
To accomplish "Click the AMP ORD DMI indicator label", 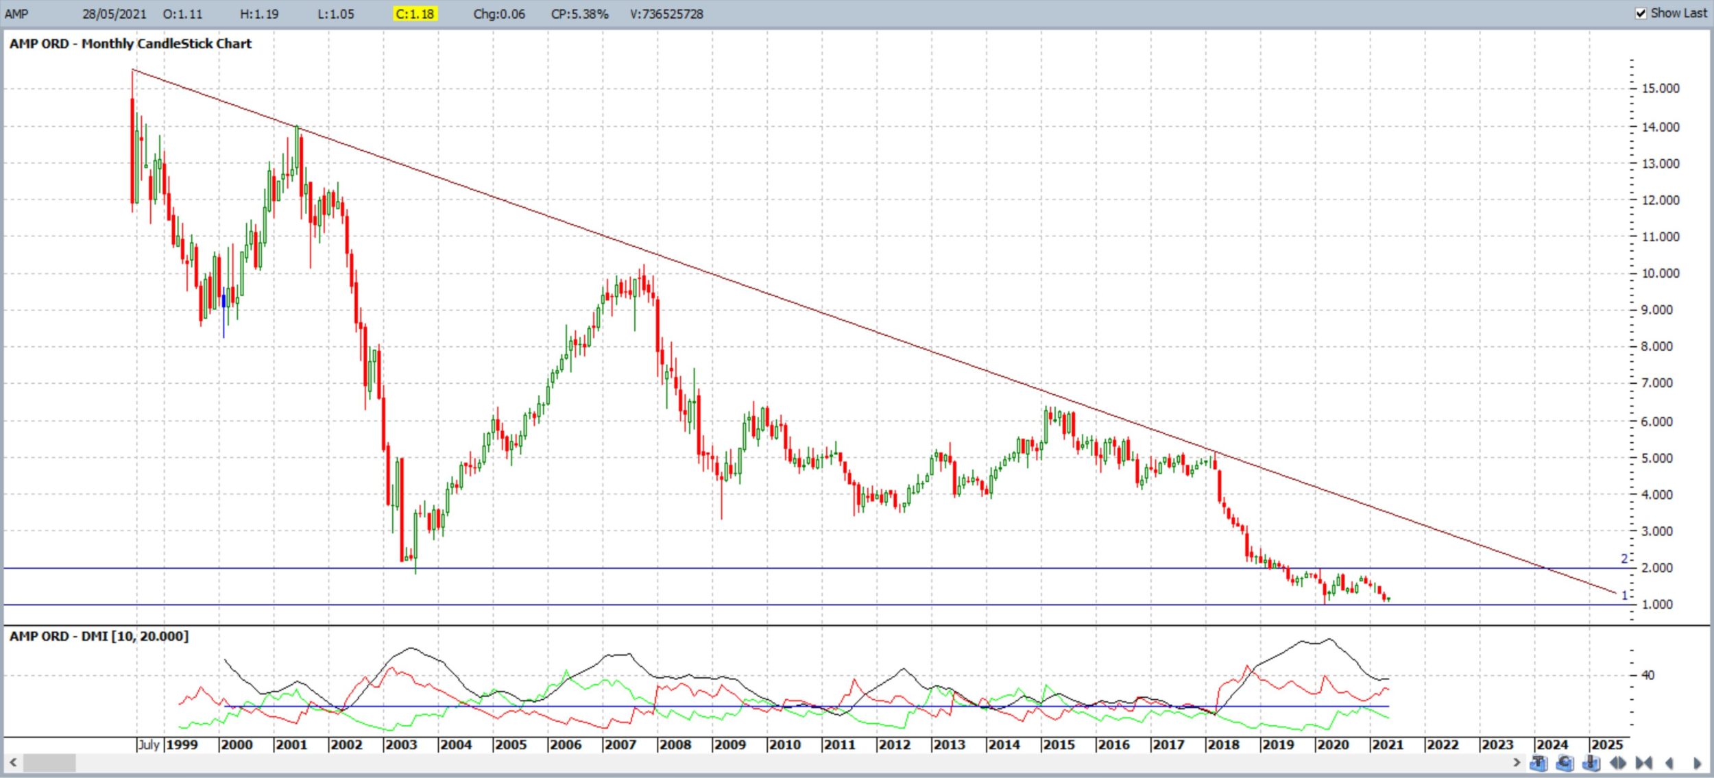I will (99, 636).
